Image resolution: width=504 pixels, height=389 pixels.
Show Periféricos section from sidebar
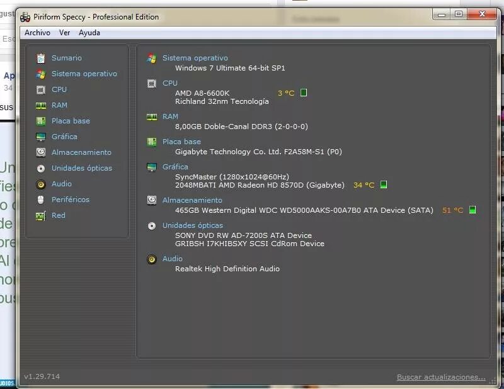pyautogui.click(x=71, y=200)
